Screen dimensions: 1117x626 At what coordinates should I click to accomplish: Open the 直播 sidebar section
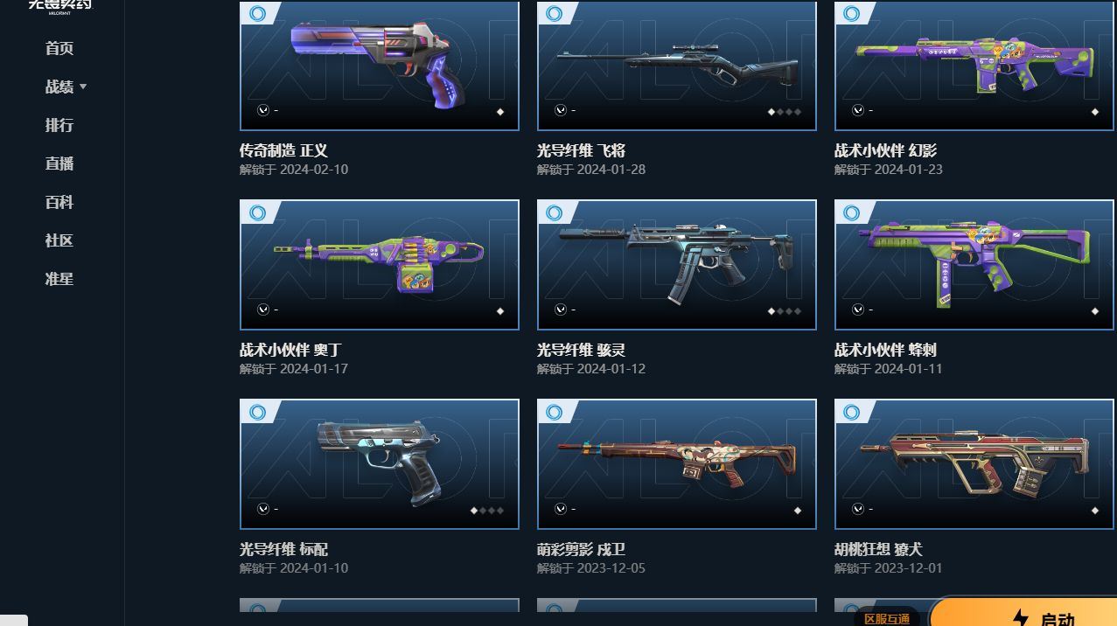59,163
